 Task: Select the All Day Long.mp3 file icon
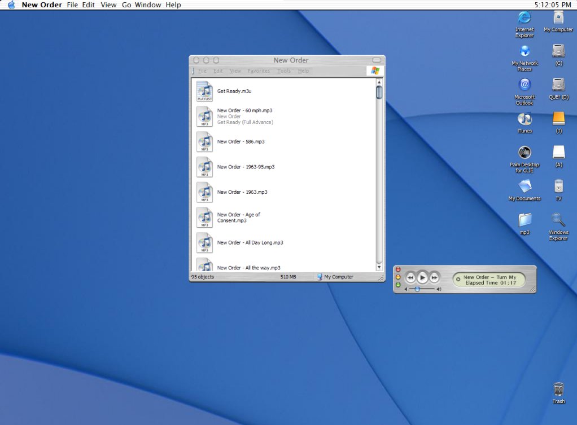tap(204, 243)
